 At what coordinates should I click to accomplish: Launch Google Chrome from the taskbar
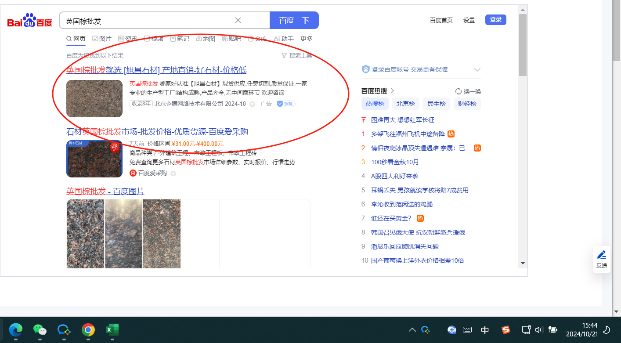pos(88,329)
